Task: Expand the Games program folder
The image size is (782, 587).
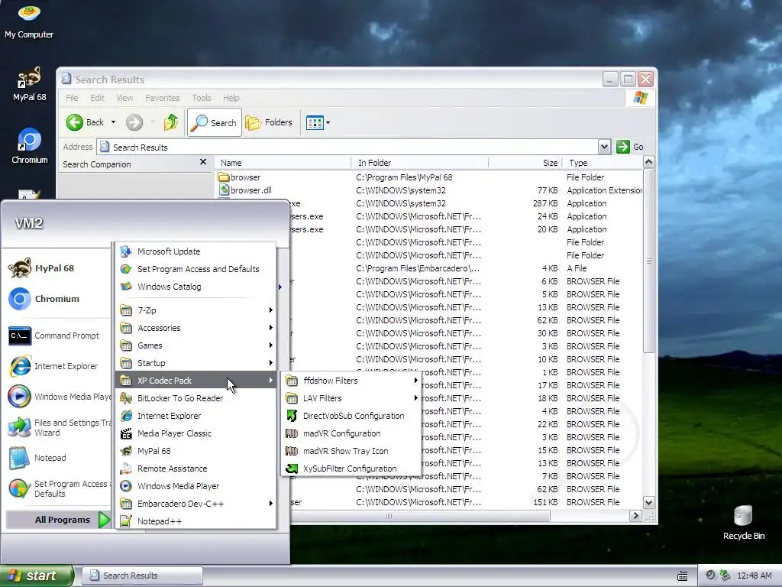Action: 196,345
